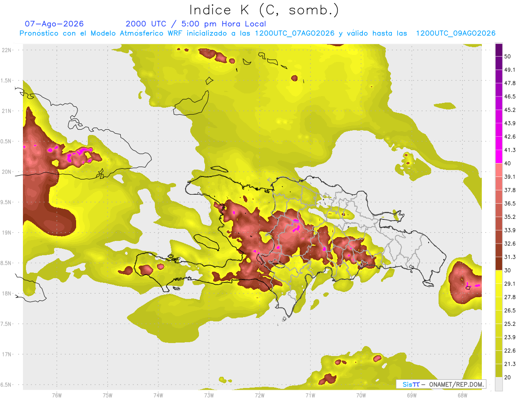Image resolution: width=519 pixels, height=401 pixels.
Task: Click the "29.1" colorbar value
Action: (510, 284)
